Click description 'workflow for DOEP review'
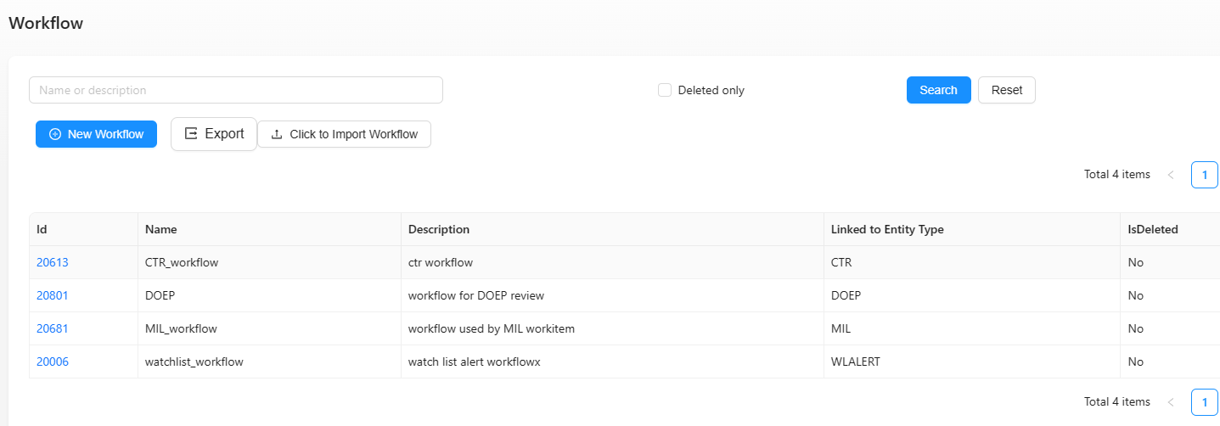The height and width of the screenshot is (426, 1220). [476, 295]
